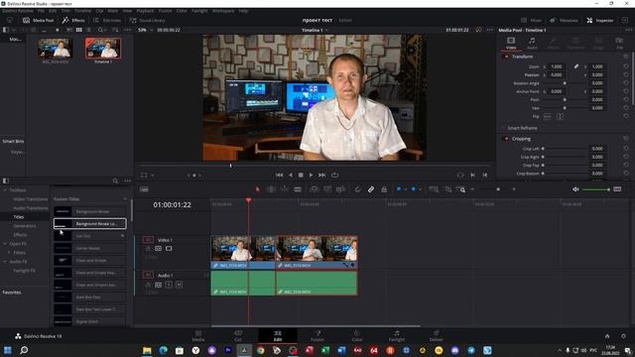
Task: Toggle the Position Lock padlock icon
Action: (x=384, y=189)
